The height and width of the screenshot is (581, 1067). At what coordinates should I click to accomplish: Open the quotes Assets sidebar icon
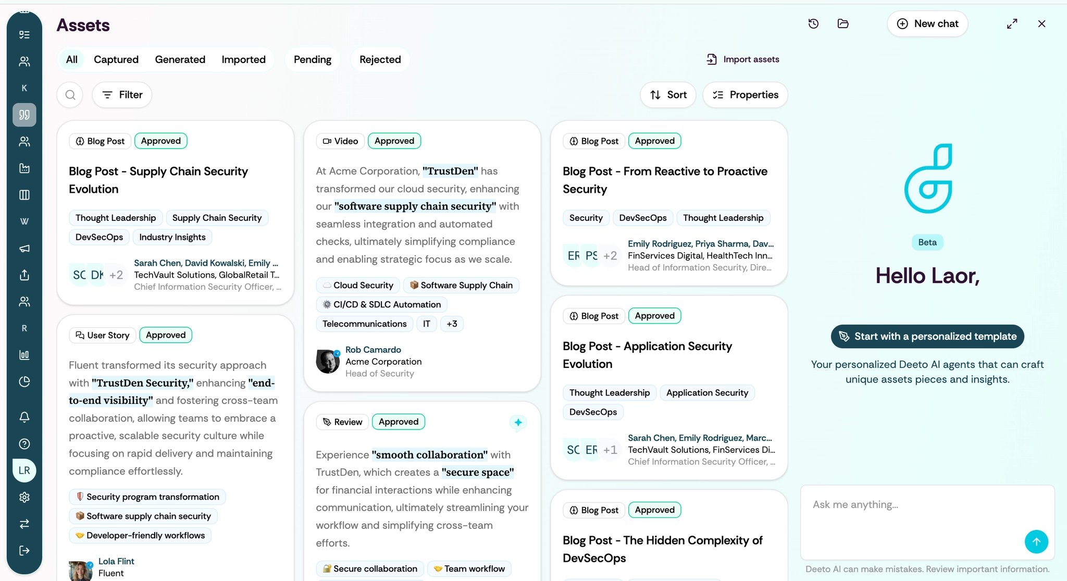[x=24, y=115]
